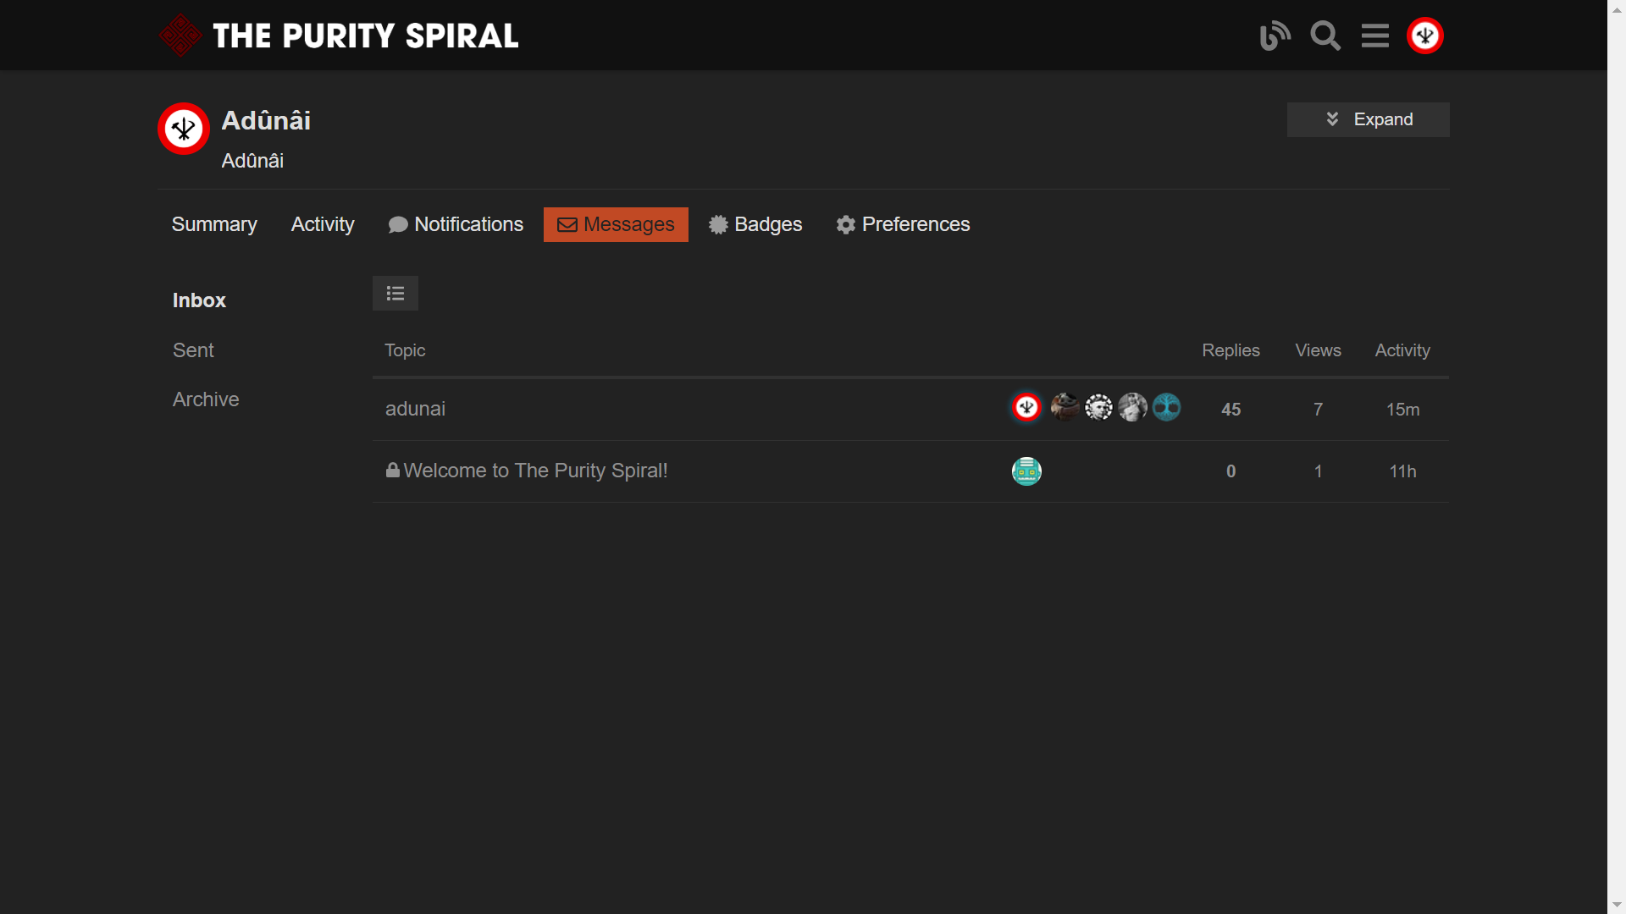Image resolution: width=1626 pixels, height=914 pixels.
Task: Sort by Replies column header
Action: (1231, 350)
